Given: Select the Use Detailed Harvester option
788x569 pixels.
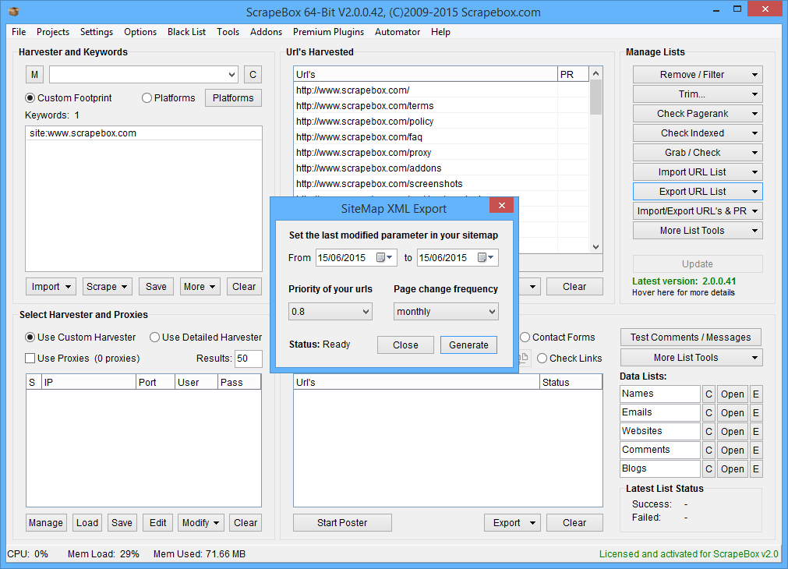Looking at the screenshot, I should [154, 338].
